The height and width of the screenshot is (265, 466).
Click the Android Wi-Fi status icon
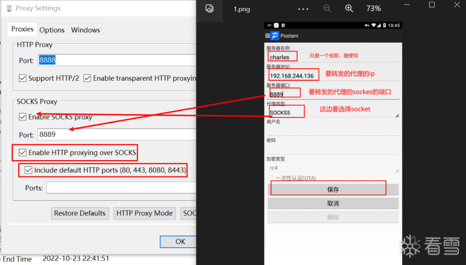click(374, 25)
